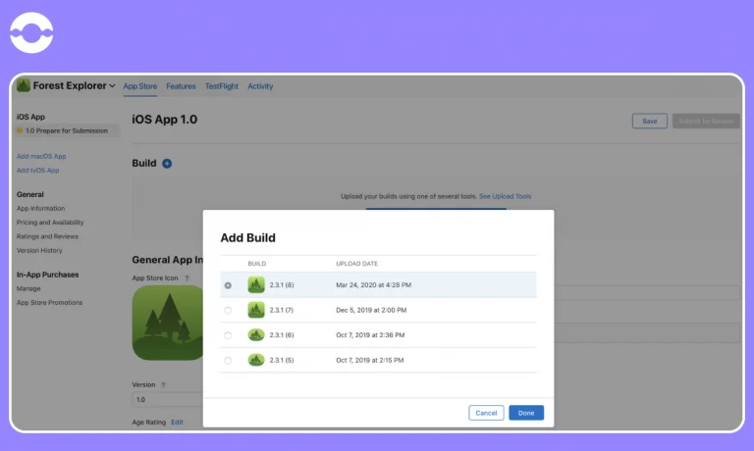
Task: Click the See Upload Tools link
Action: [505, 196]
